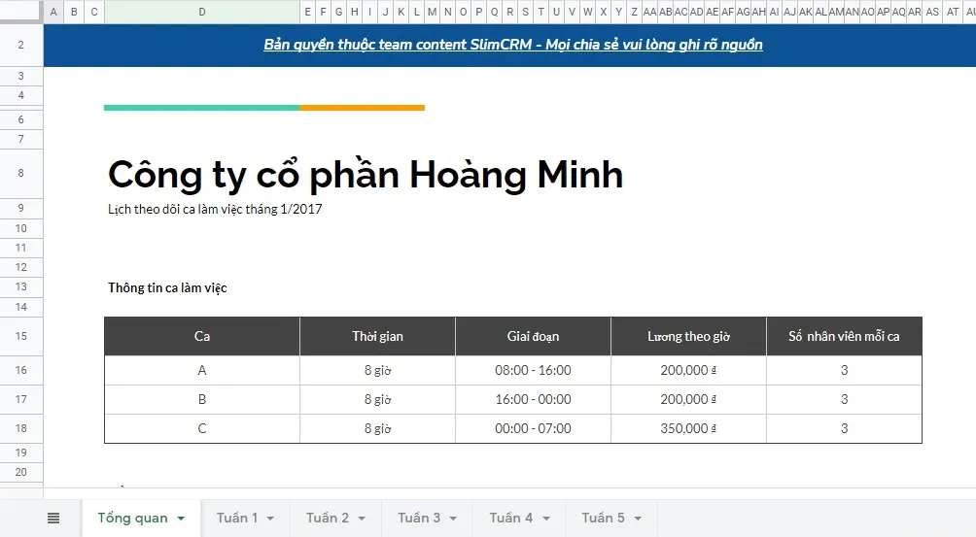Open the SlimCRM copyright banner link

click(513, 45)
